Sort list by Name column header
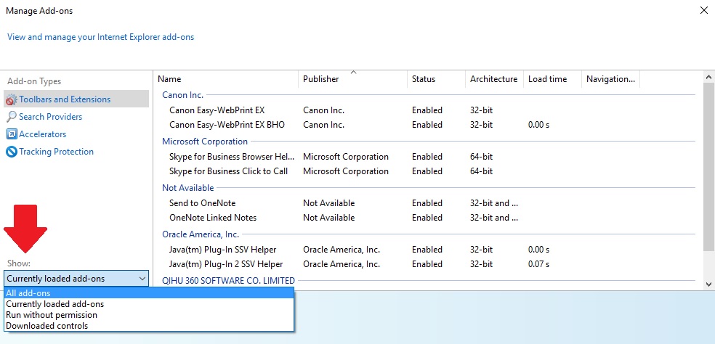 [226, 79]
